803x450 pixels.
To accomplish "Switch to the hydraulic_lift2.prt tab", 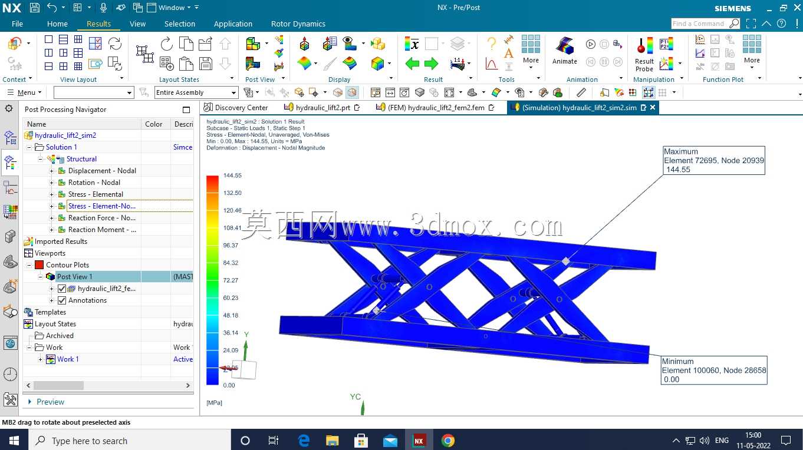I will (x=322, y=107).
